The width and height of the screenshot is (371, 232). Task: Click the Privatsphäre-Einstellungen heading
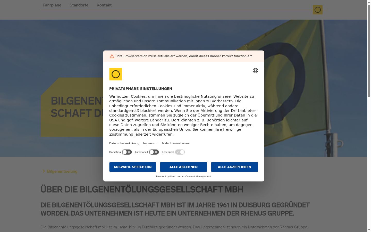tap(141, 89)
